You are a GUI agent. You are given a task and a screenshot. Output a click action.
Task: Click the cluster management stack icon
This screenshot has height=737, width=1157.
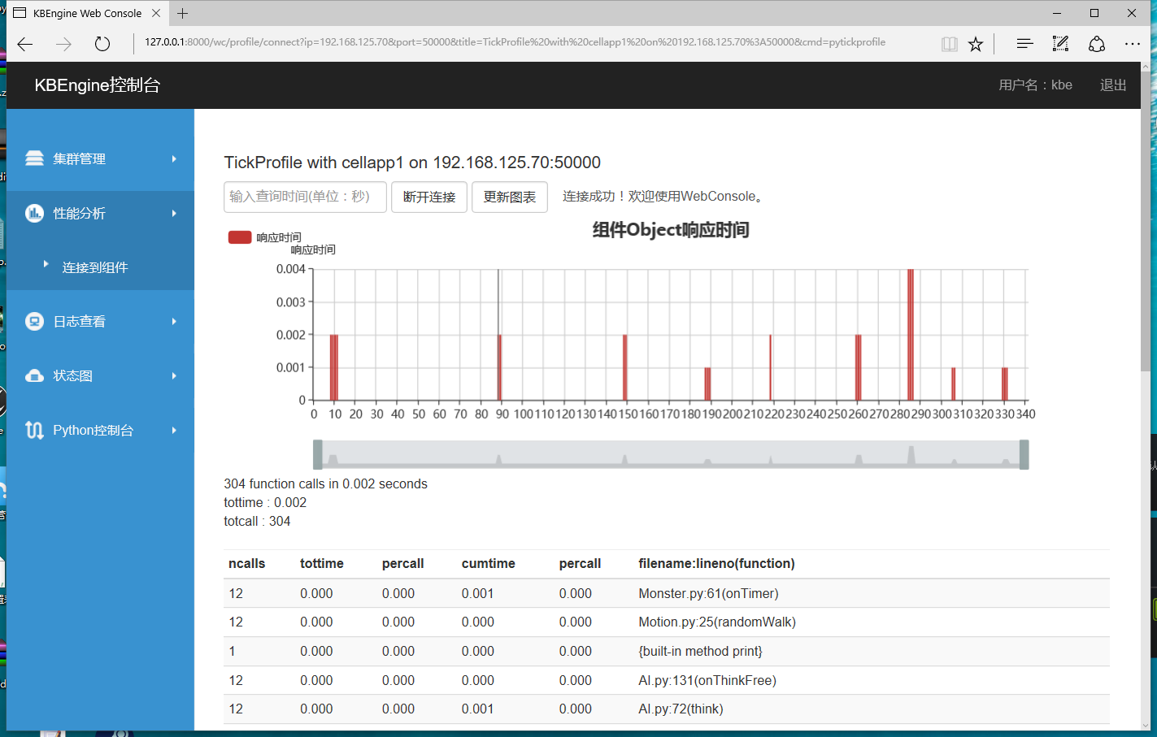click(x=34, y=158)
